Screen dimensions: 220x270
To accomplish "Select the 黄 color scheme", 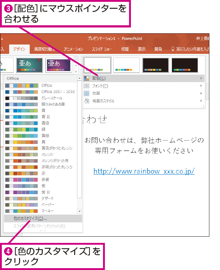I will 40,142.
